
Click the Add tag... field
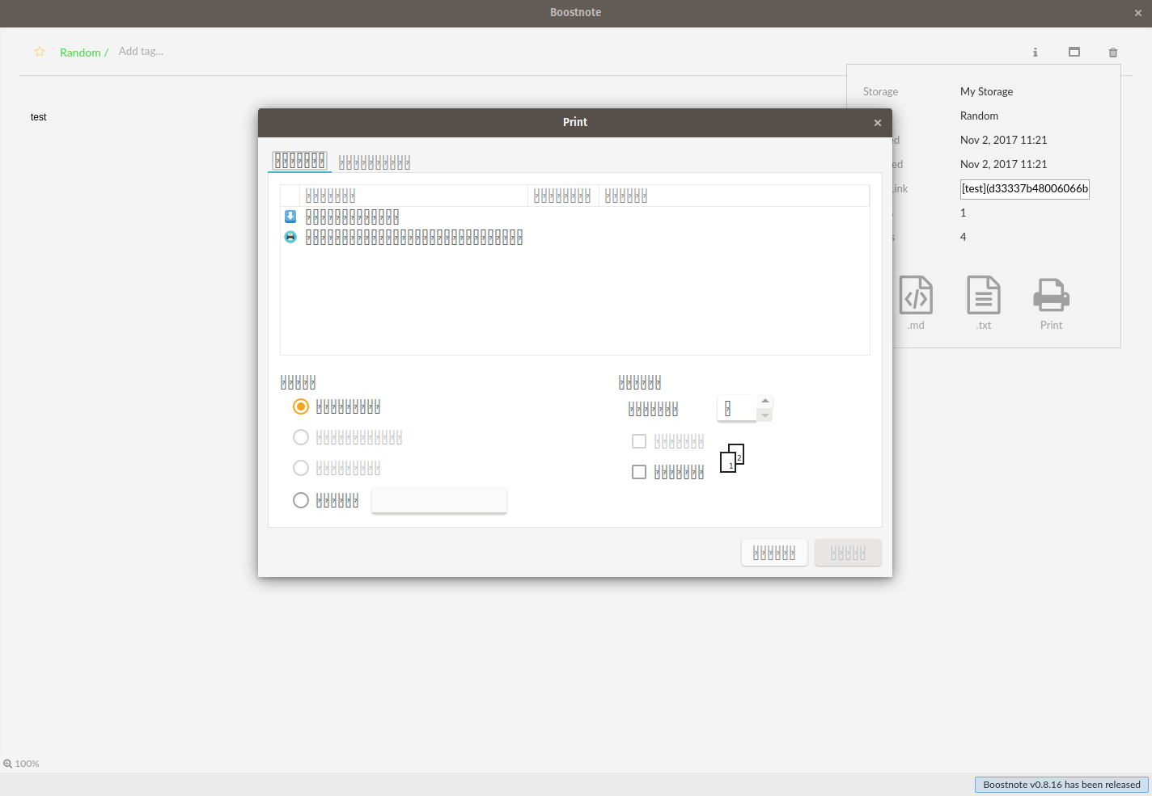(x=141, y=51)
